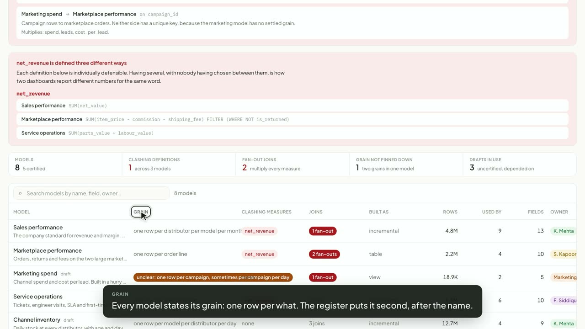Screen dimensions: 585x329
Task: Click the search magnifier icon
Action: 20,193
